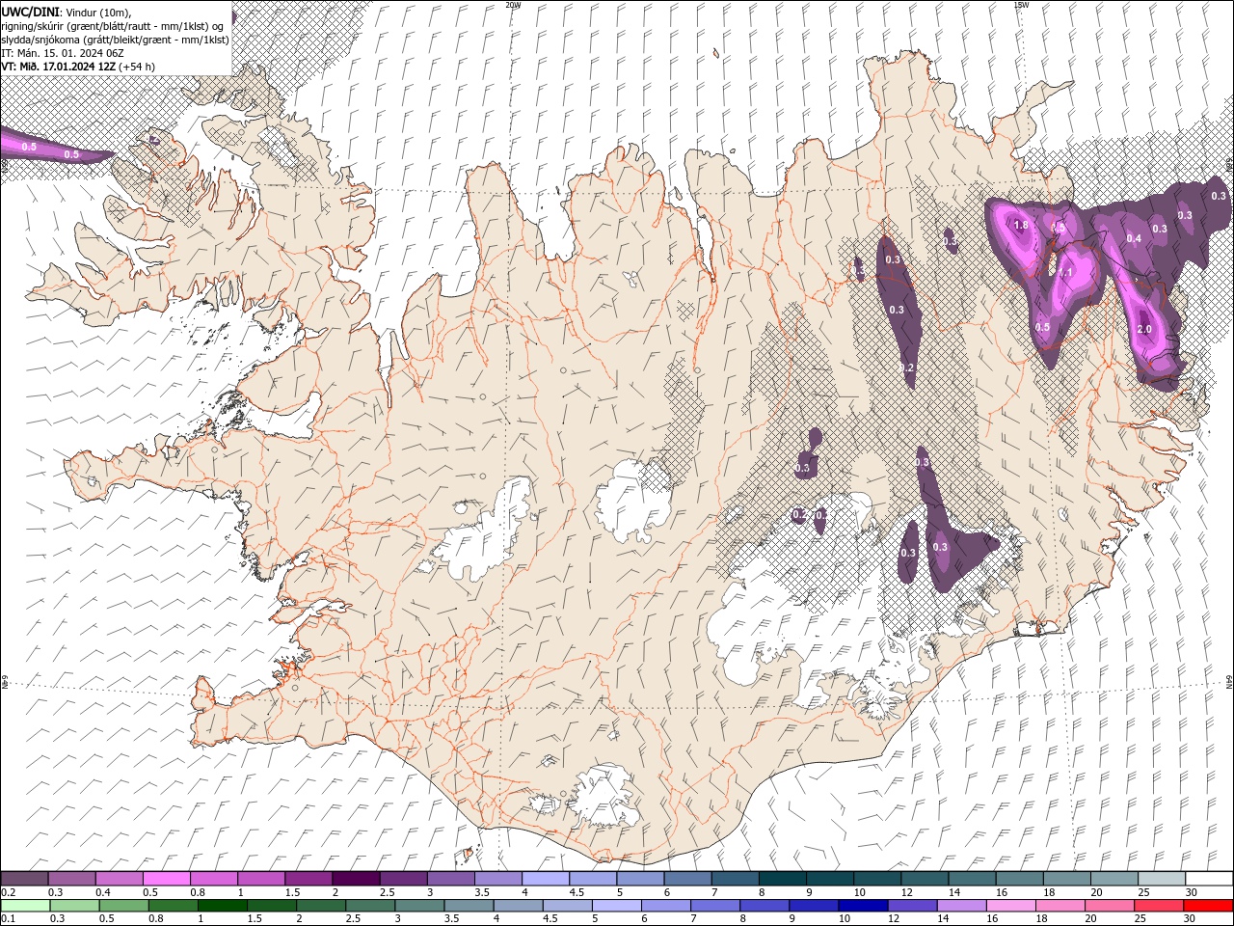Select the dark teal 8 swatch on upper scale
This screenshot has height=926, width=1234.
781,879
